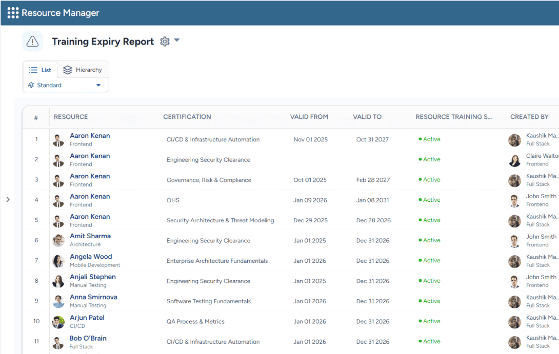Viewport: 559px width, 354px height.
Task: Sort by CREATED BY column header
Action: [529, 117]
